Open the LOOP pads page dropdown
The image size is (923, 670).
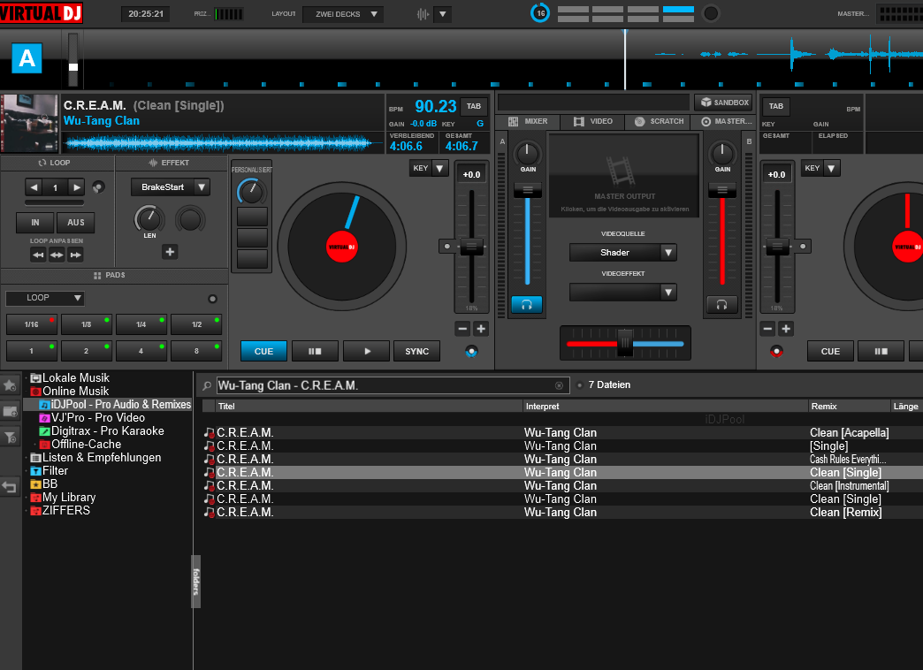click(x=45, y=298)
